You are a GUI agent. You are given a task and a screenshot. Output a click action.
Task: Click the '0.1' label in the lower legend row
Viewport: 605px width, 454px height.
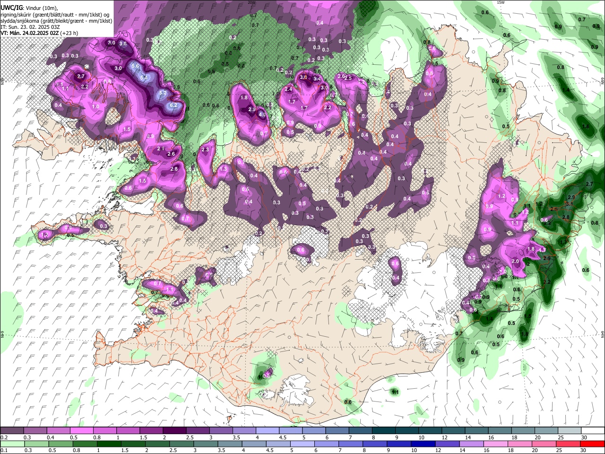[x=3, y=450]
